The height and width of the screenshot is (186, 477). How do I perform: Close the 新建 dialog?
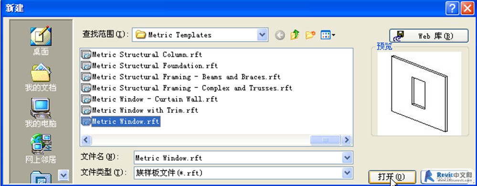point(467,8)
